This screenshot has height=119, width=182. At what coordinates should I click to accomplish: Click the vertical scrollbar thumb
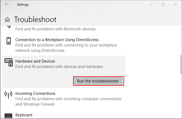click(x=180, y=64)
